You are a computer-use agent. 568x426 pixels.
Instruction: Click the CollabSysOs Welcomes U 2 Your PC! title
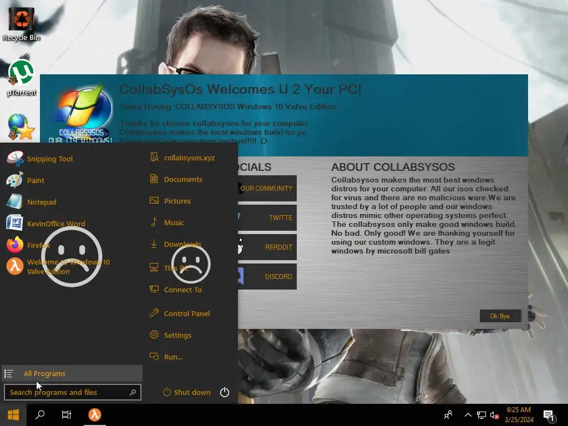240,89
